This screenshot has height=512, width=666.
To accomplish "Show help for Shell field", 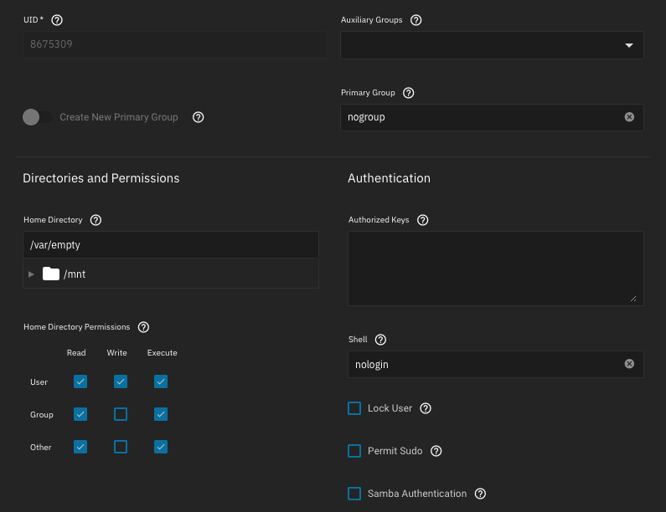I will coord(380,340).
